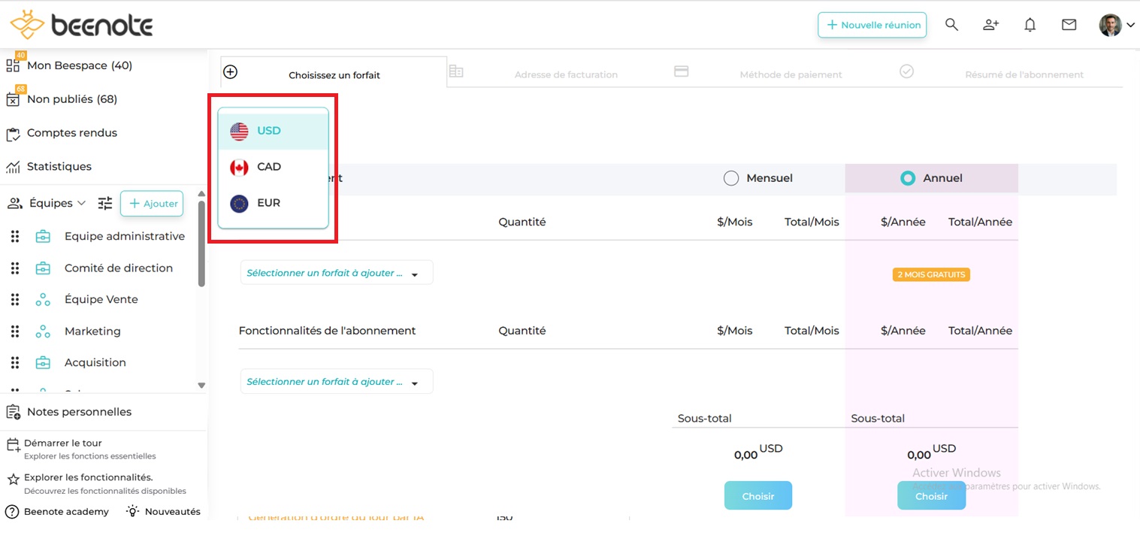The width and height of the screenshot is (1140, 548).
Task: Switch to Adresse de facturation tab
Action: [x=565, y=74]
